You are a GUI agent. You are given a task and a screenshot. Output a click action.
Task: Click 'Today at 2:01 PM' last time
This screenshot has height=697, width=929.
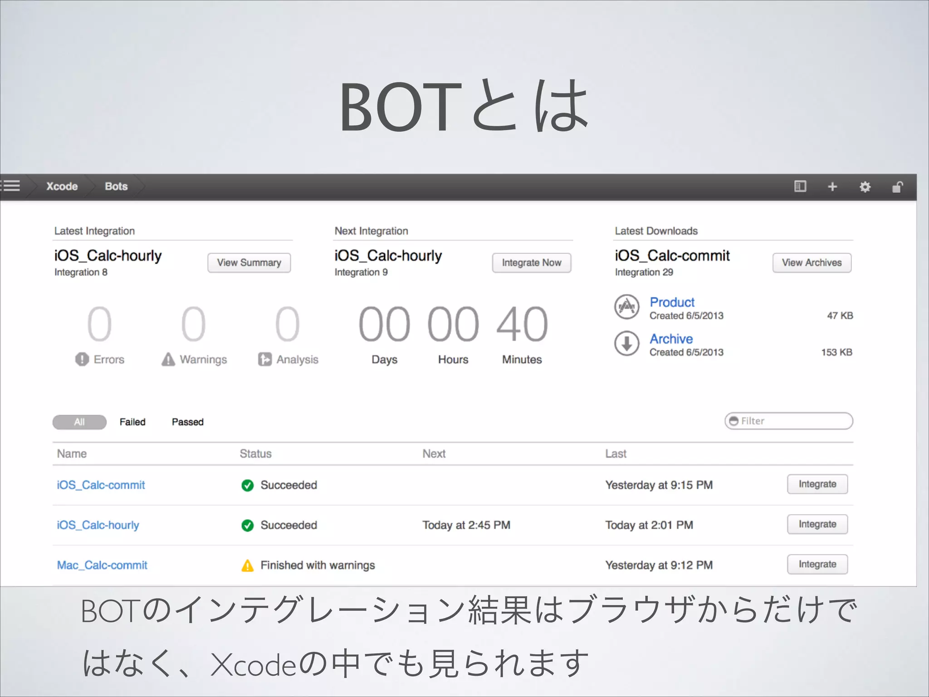coord(649,525)
